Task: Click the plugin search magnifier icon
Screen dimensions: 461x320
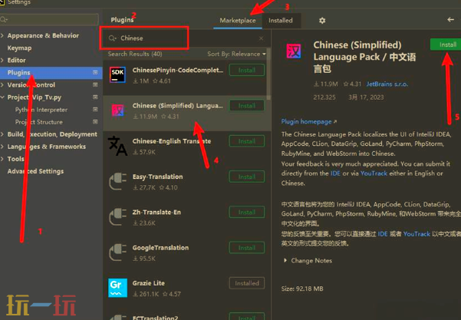Action: pos(112,38)
